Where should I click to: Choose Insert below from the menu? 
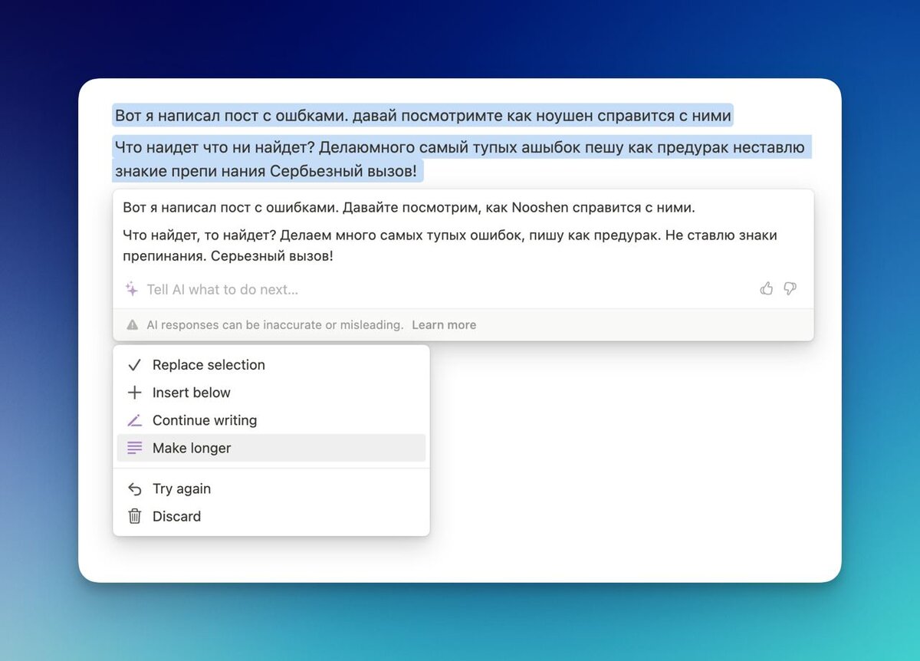[191, 393]
